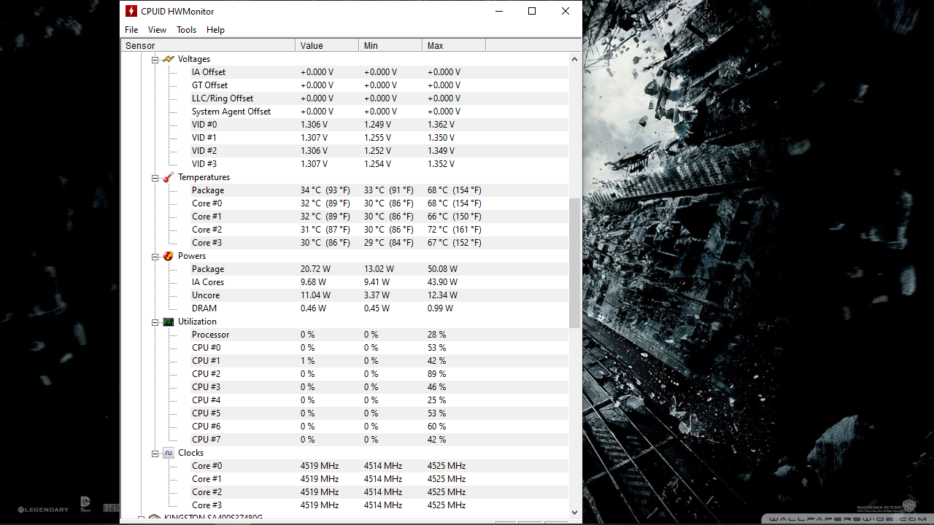Open the Tools menu
Image resolution: width=934 pixels, height=525 pixels.
(x=186, y=30)
